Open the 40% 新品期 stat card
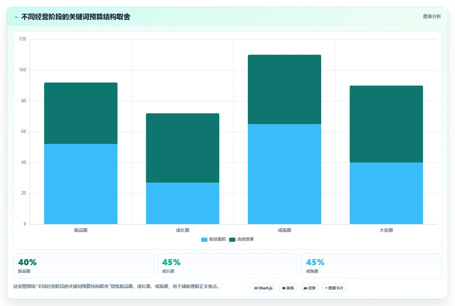The image size is (455, 306). coord(83,266)
